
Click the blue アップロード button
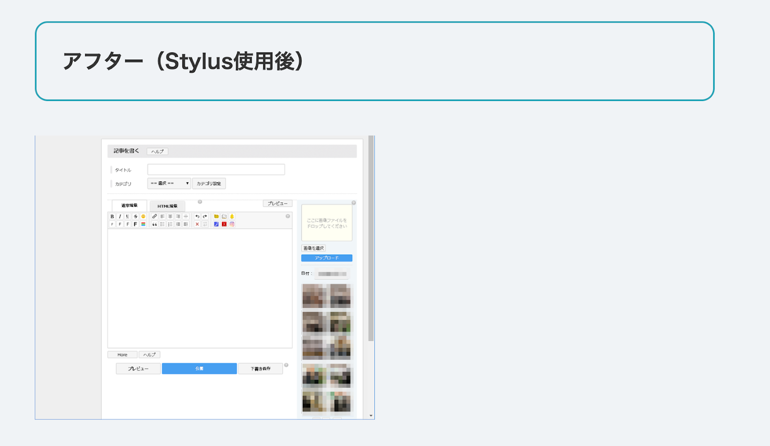[327, 258]
